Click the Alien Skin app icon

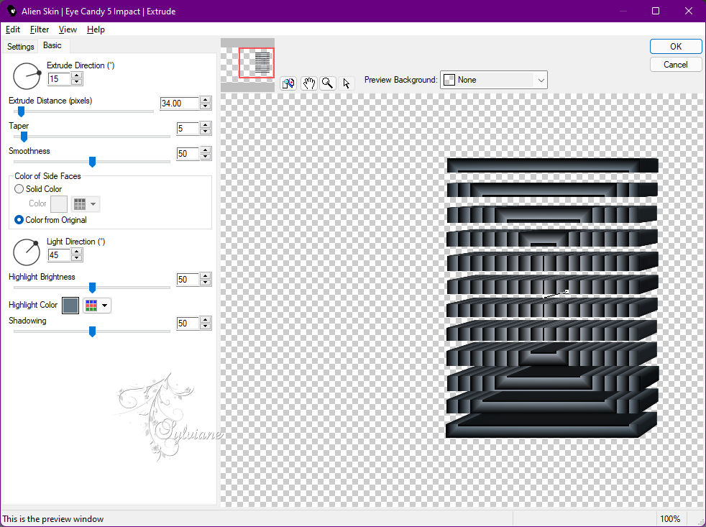[x=12, y=11]
